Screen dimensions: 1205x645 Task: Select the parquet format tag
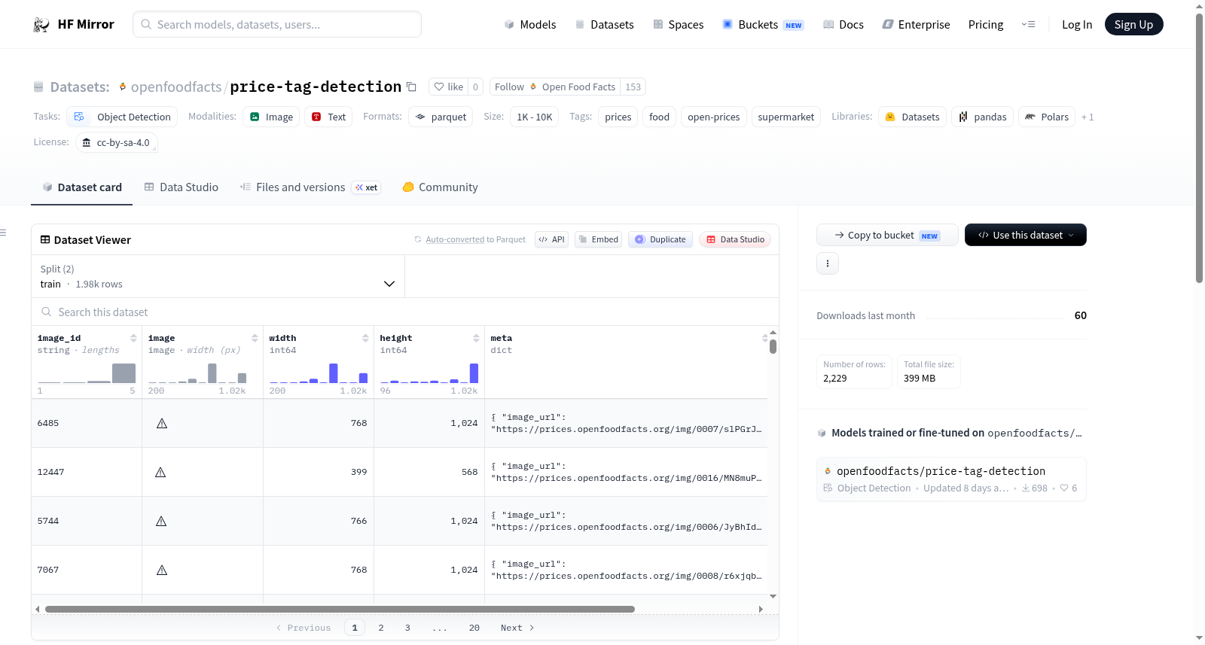(x=441, y=117)
